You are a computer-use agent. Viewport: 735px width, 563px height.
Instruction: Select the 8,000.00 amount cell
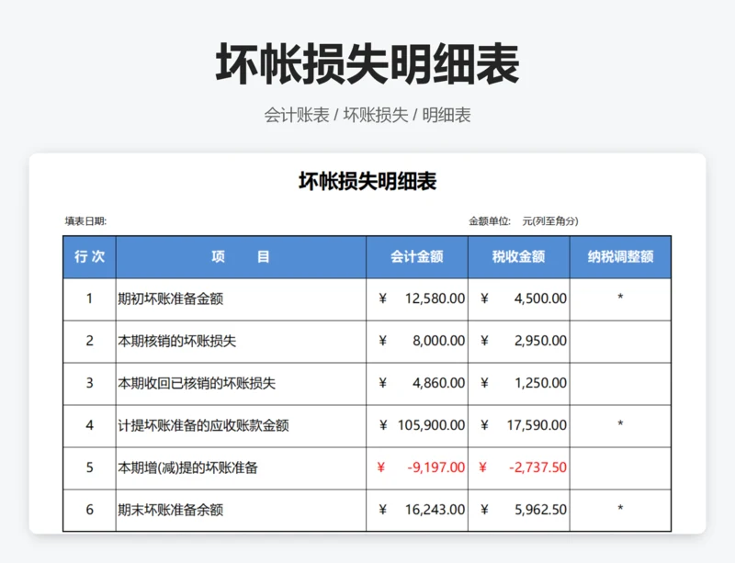coord(417,342)
